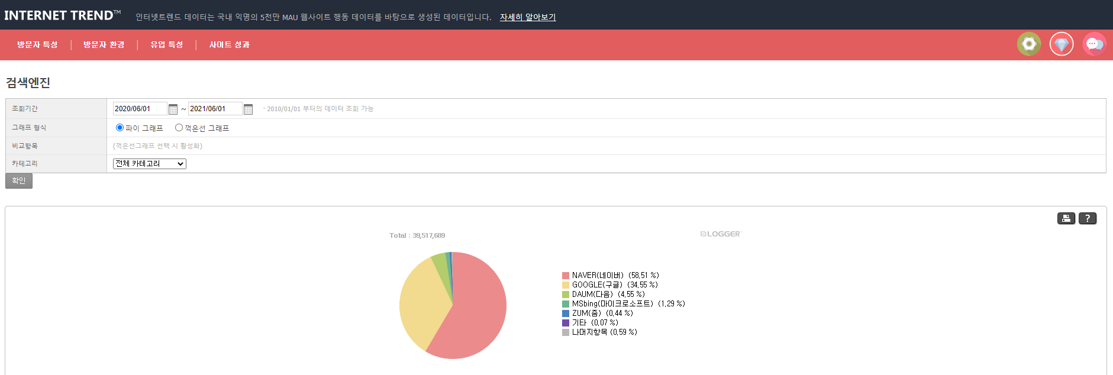Click the 기타 (0.07 %) legend text
1113x375 pixels.
[x=595, y=323]
